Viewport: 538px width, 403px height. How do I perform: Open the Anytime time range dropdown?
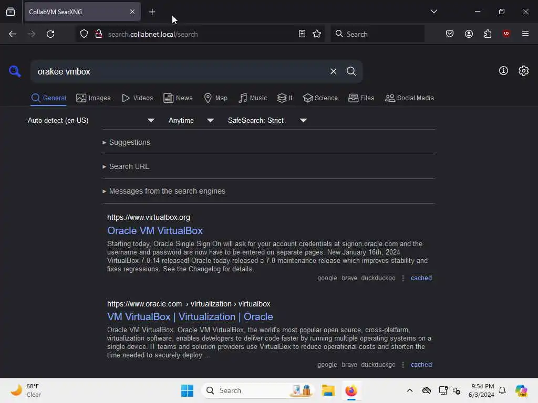click(x=191, y=121)
